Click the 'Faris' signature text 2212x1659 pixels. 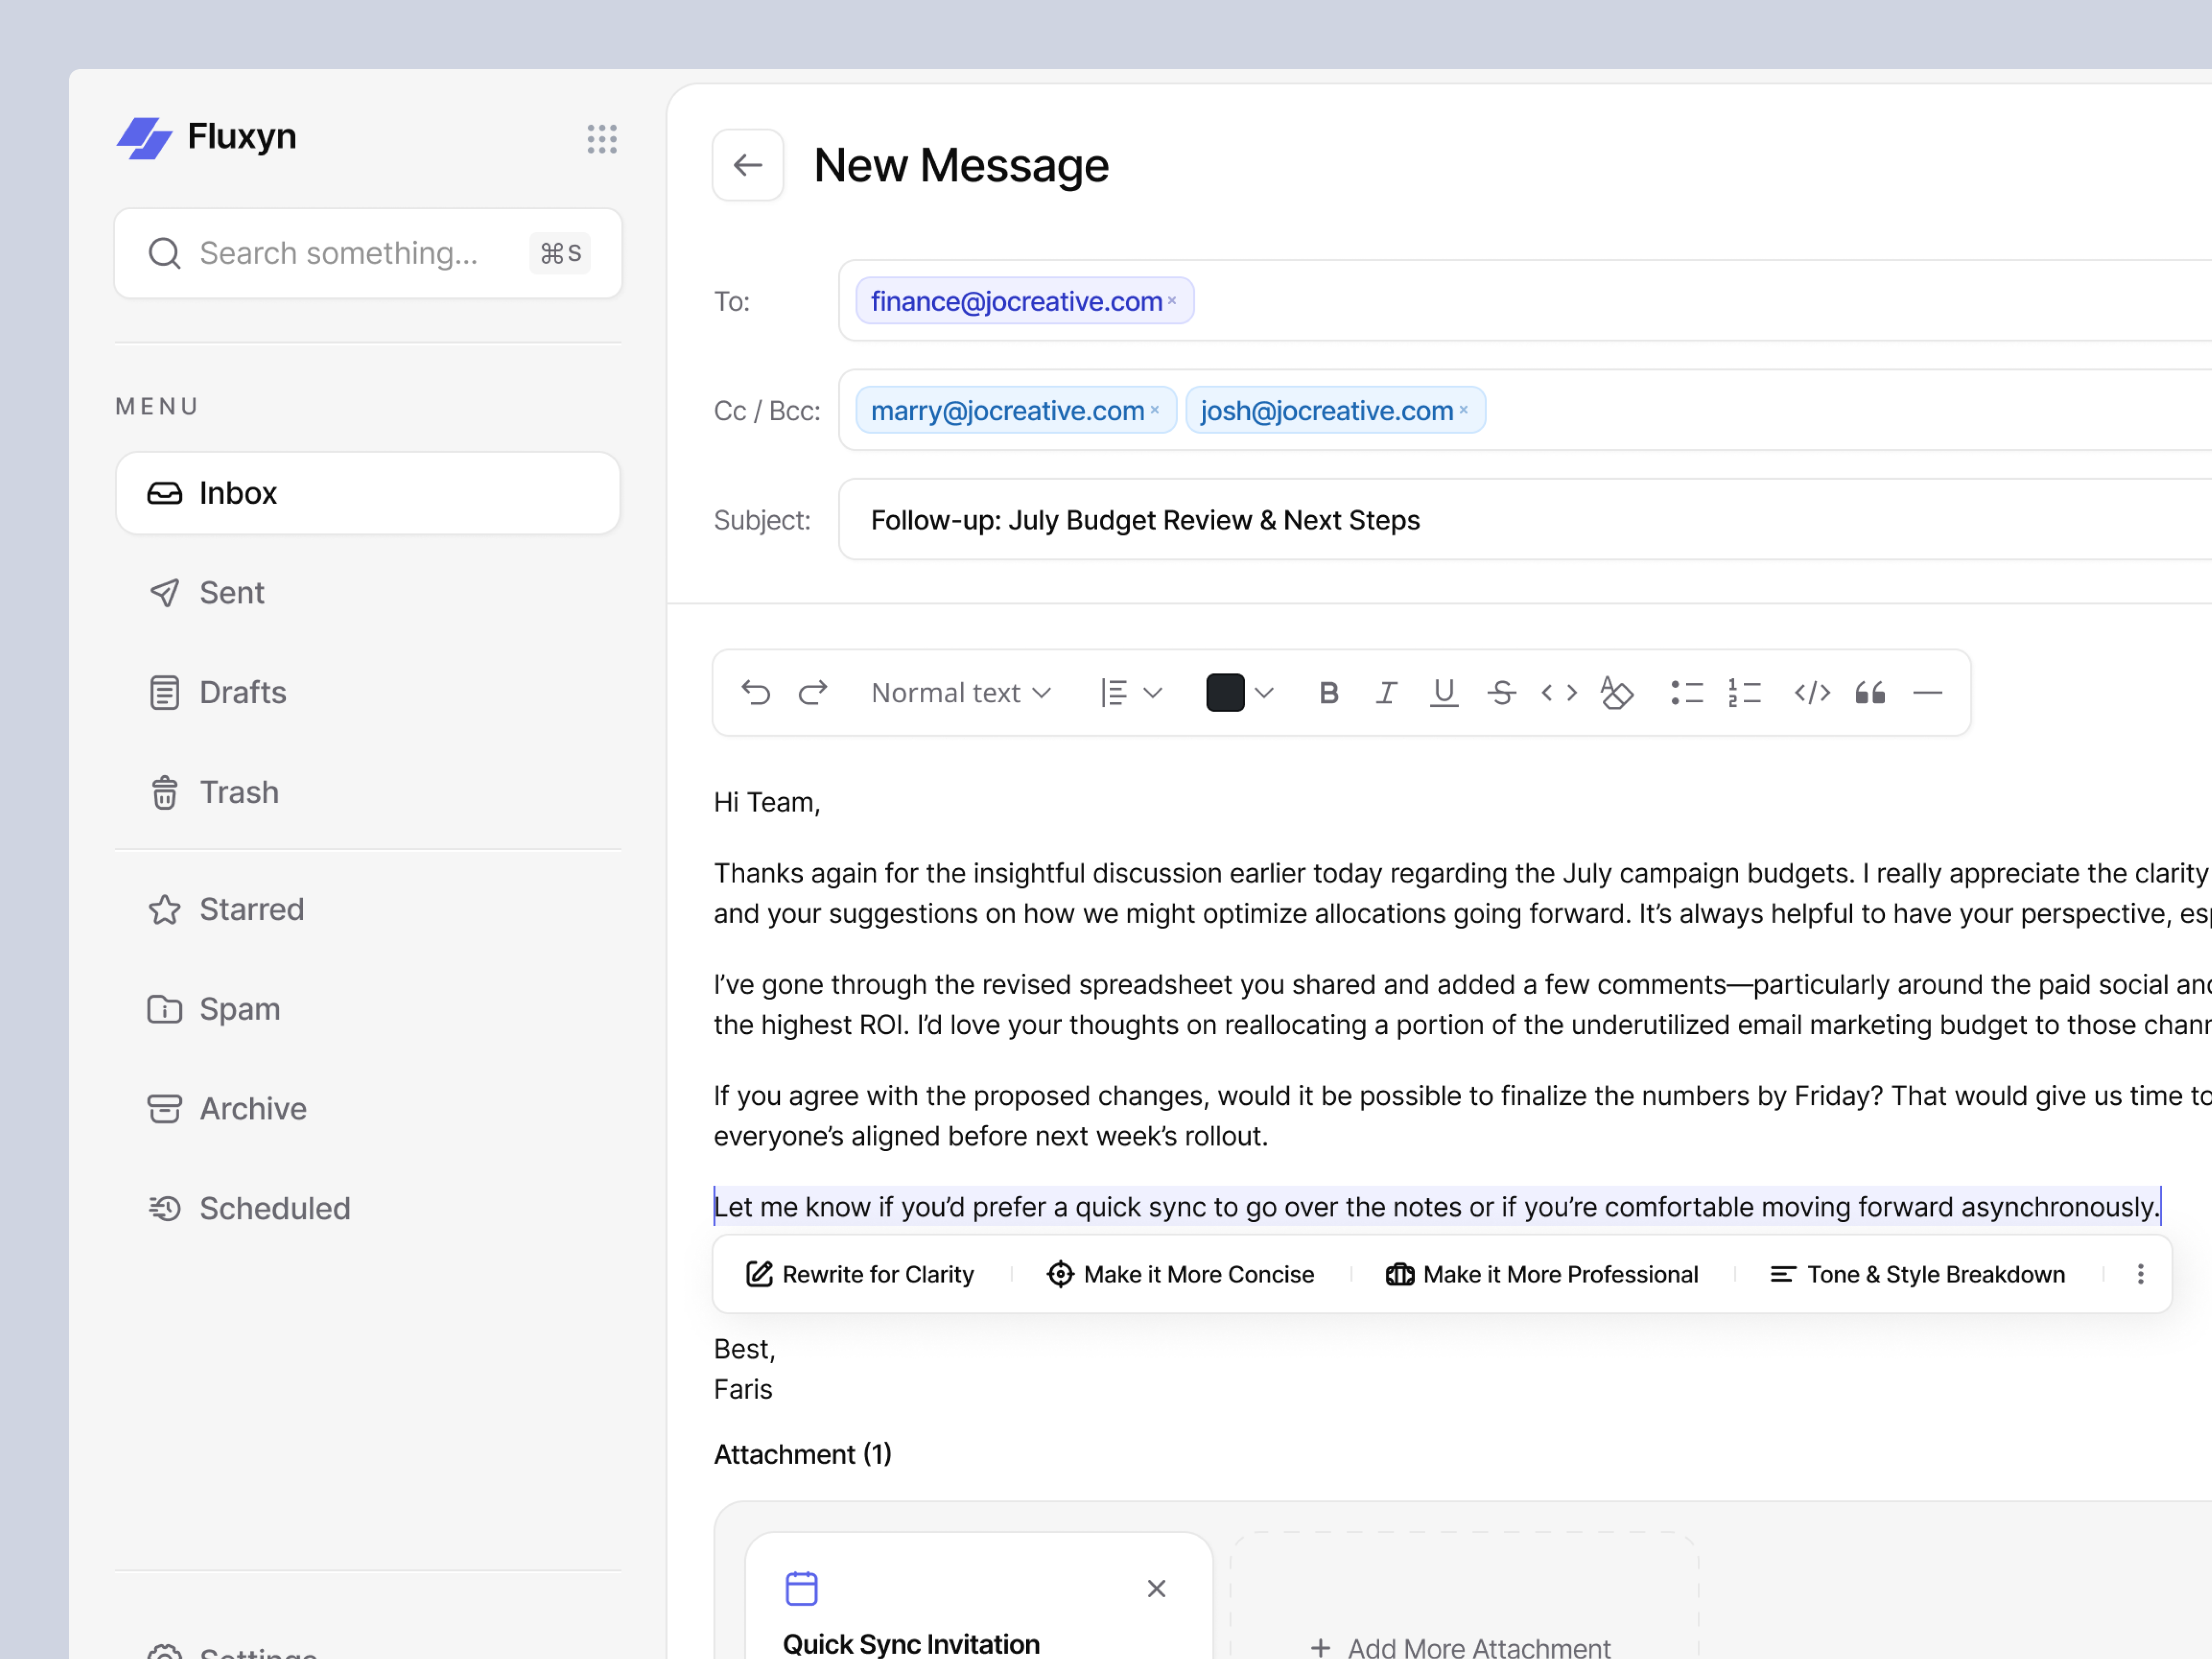[743, 1389]
